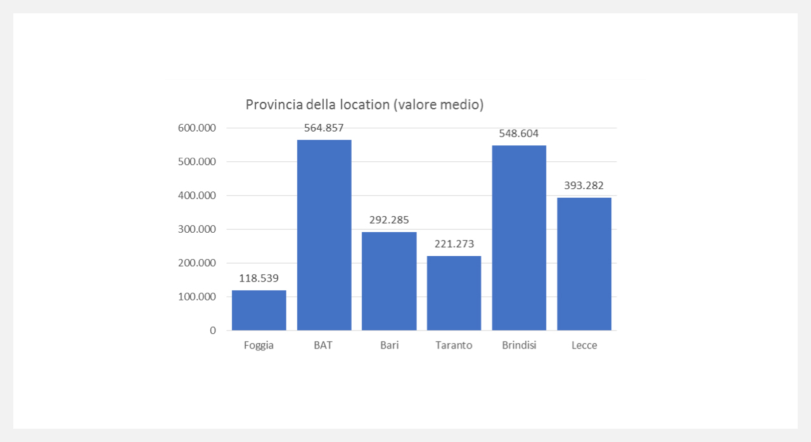Select the Brindisi bar
811x442 pixels.
519,238
